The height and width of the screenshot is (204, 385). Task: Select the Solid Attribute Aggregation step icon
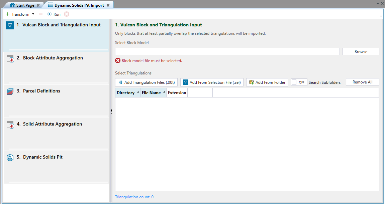pyautogui.click(x=10, y=125)
